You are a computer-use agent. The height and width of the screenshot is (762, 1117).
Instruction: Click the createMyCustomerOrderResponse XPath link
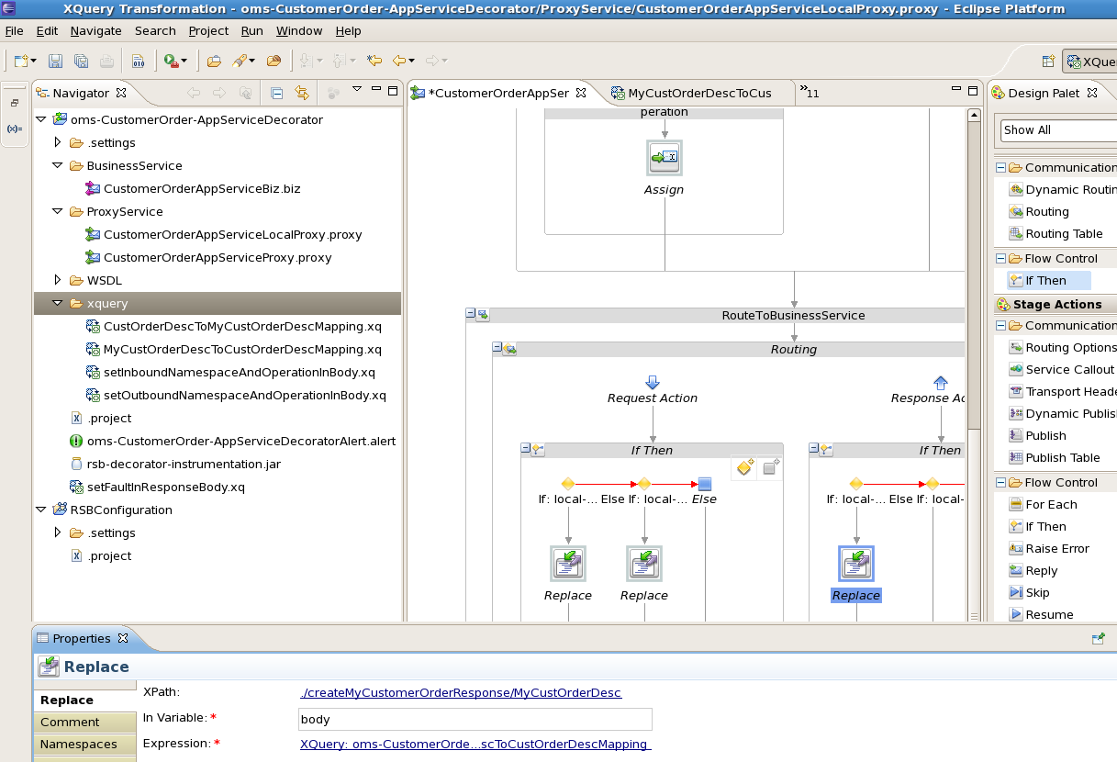pos(461,693)
